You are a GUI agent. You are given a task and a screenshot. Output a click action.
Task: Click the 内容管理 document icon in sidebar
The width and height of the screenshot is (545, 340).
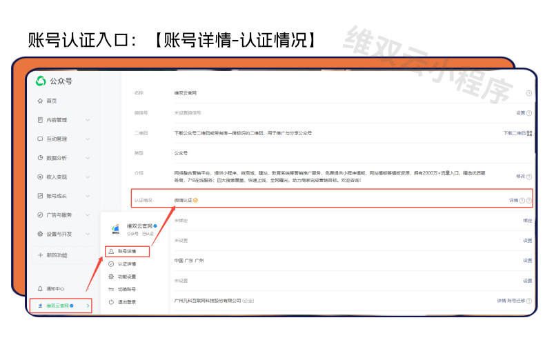coord(40,120)
